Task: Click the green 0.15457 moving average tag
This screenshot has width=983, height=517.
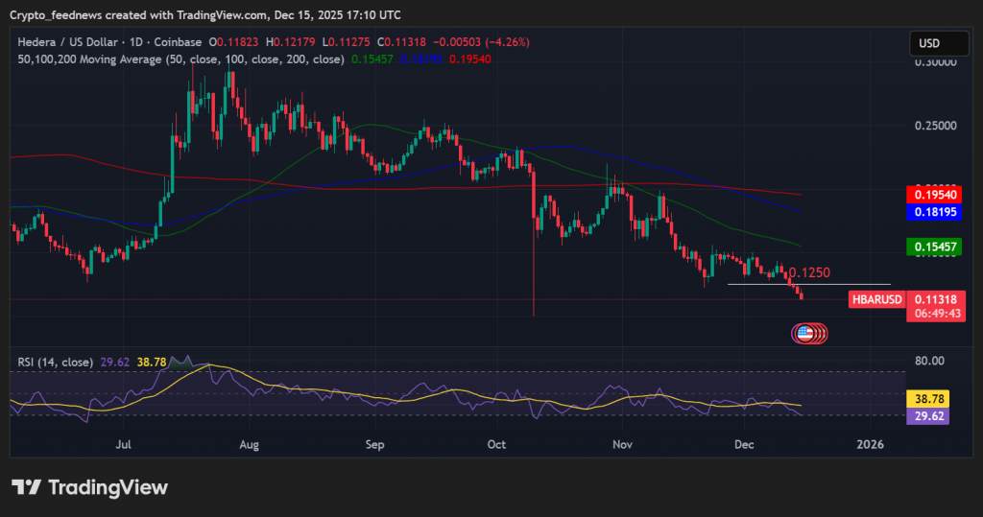Action: [934, 247]
